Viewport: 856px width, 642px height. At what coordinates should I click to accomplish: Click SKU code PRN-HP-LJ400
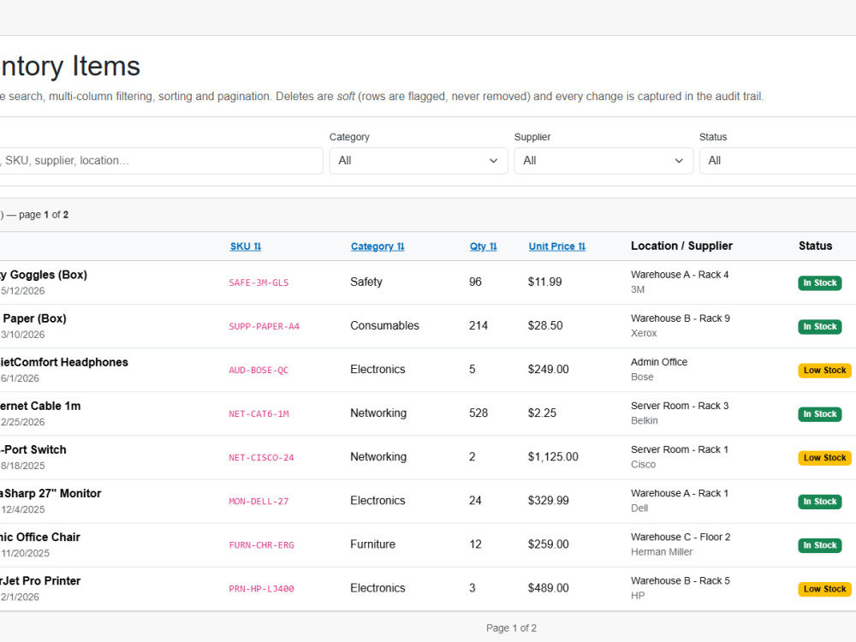click(261, 589)
